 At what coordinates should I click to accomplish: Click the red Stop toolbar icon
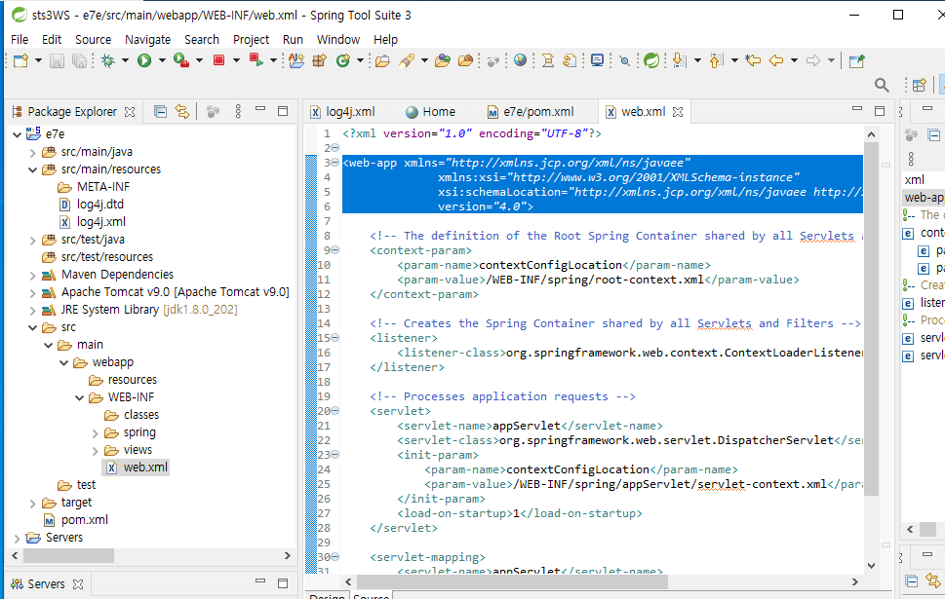point(218,60)
